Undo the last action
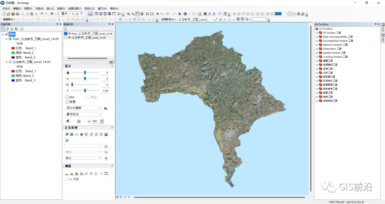The width and height of the screenshot is (385, 204). 42,14
